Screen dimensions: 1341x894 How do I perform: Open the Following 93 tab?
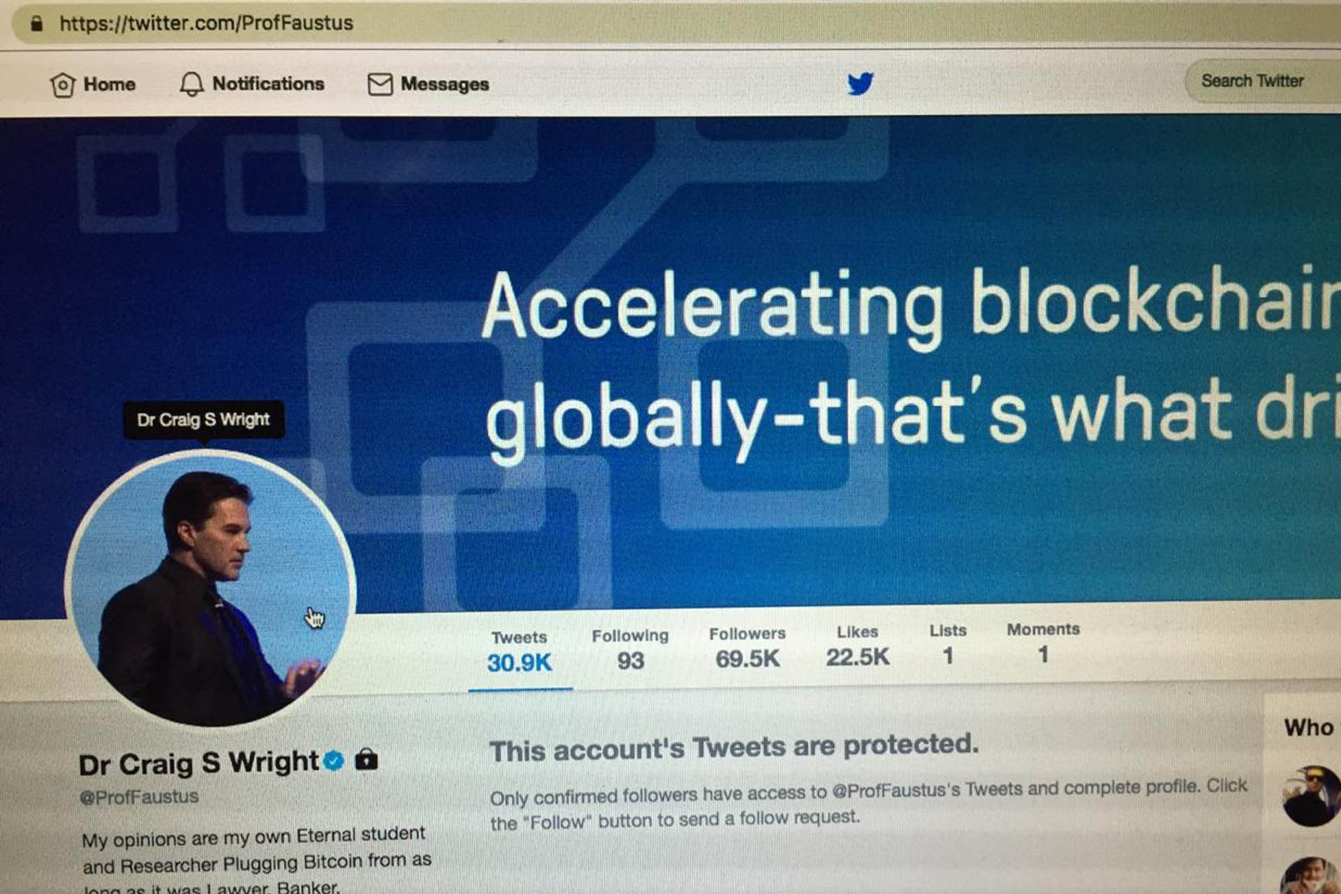tap(630, 650)
